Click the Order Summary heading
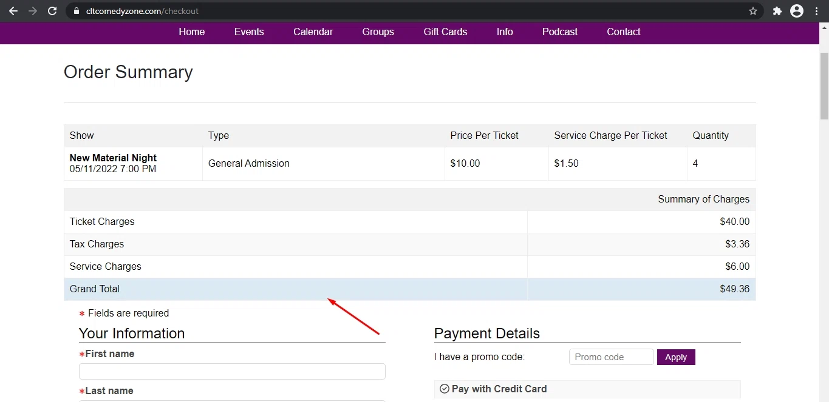 (x=128, y=72)
